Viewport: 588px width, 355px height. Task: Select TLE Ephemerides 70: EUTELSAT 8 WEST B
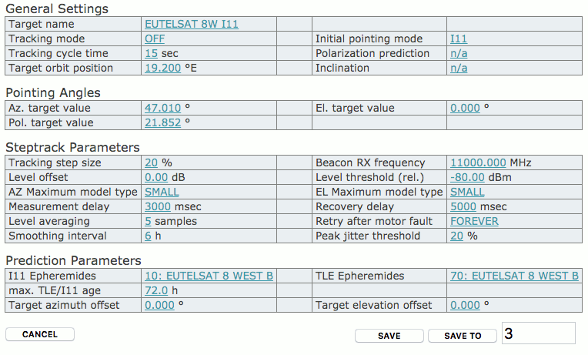point(514,276)
